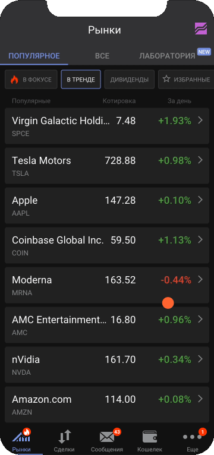Click the star icon on ИЗБРАННЫЕ filter
Image resolution: width=214 pixels, height=455 pixels.
pos(166,79)
